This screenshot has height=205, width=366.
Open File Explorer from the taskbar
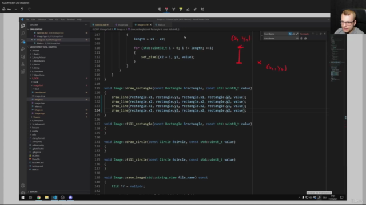pyautogui.click(x=47, y=198)
